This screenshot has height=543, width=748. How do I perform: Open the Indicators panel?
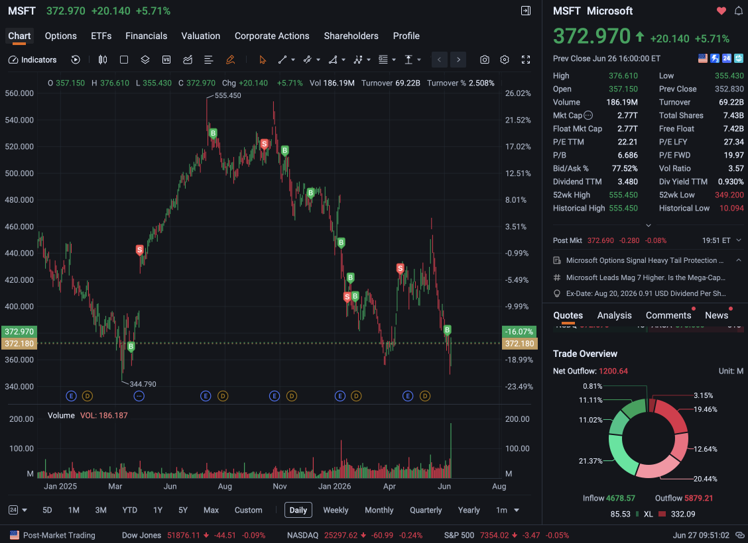click(x=32, y=60)
